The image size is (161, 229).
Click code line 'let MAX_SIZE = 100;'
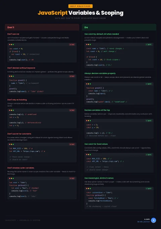coord(21,149)
